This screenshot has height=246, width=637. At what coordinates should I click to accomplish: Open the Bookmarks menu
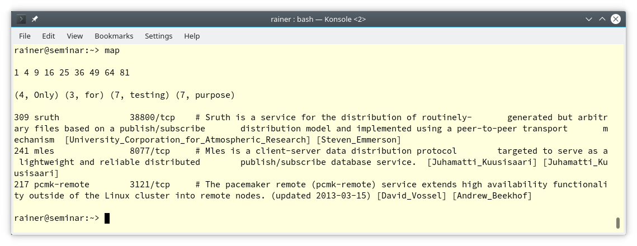114,36
